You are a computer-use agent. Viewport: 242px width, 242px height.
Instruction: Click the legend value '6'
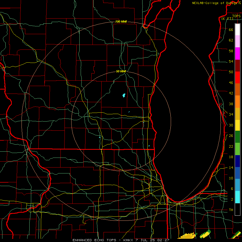click(232, 189)
